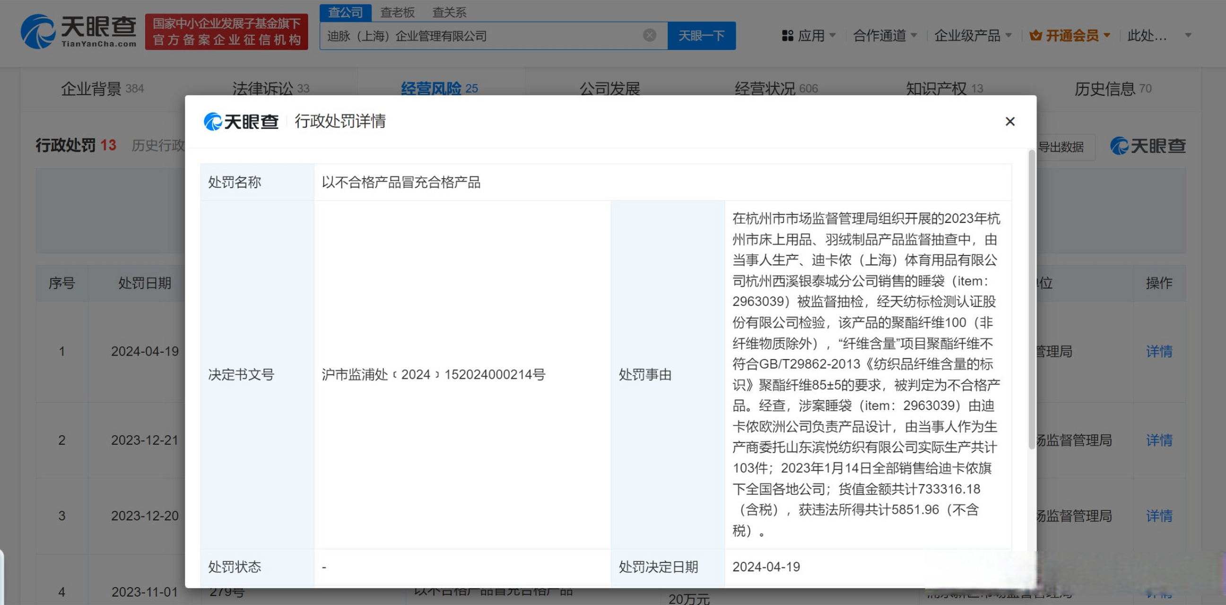Click the 处罚日期 column header
Screen dimensions: 1226x605
[145, 284]
